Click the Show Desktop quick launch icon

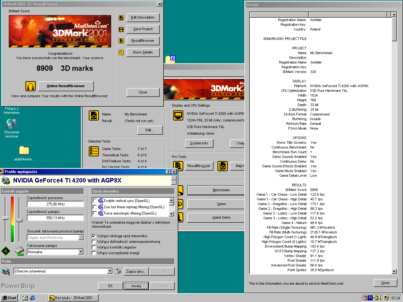pyautogui.click(x=25, y=298)
